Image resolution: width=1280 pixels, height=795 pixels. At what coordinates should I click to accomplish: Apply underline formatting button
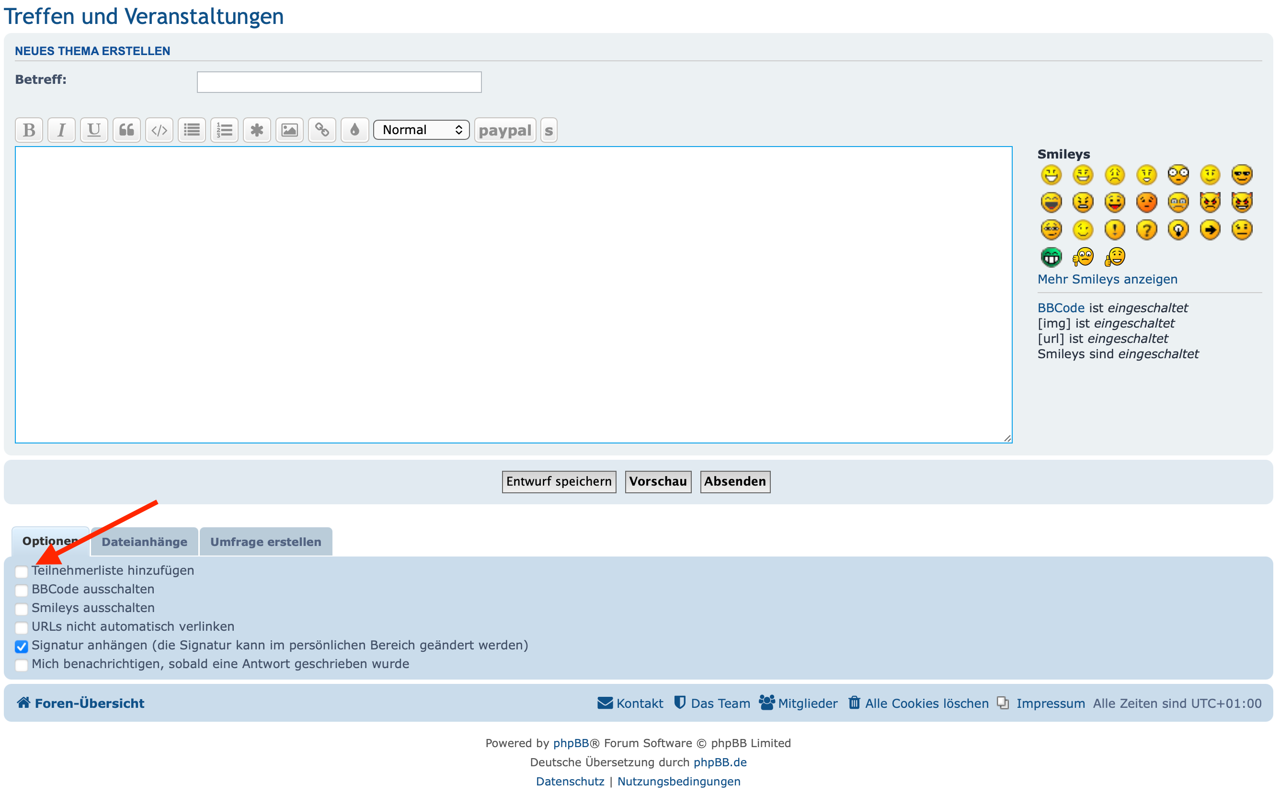pyautogui.click(x=94, y=130)
